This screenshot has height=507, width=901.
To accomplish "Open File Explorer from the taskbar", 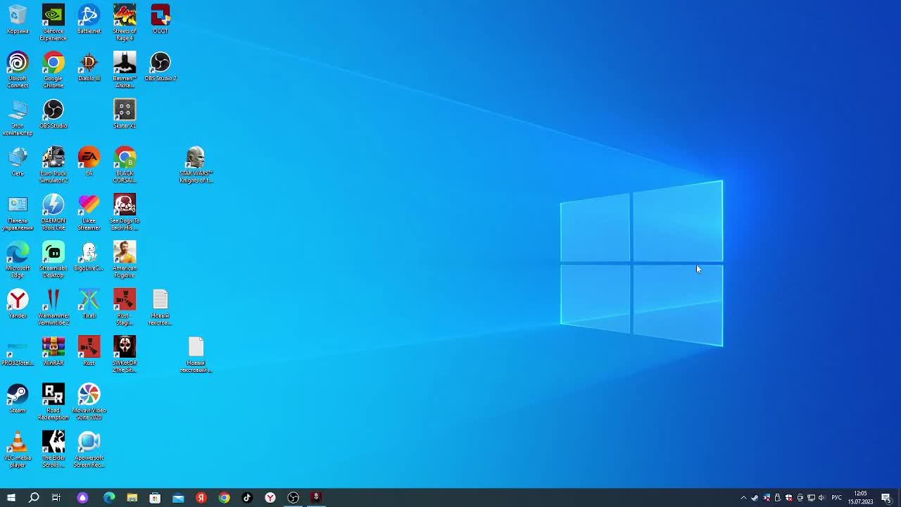I will click(132, 498).
